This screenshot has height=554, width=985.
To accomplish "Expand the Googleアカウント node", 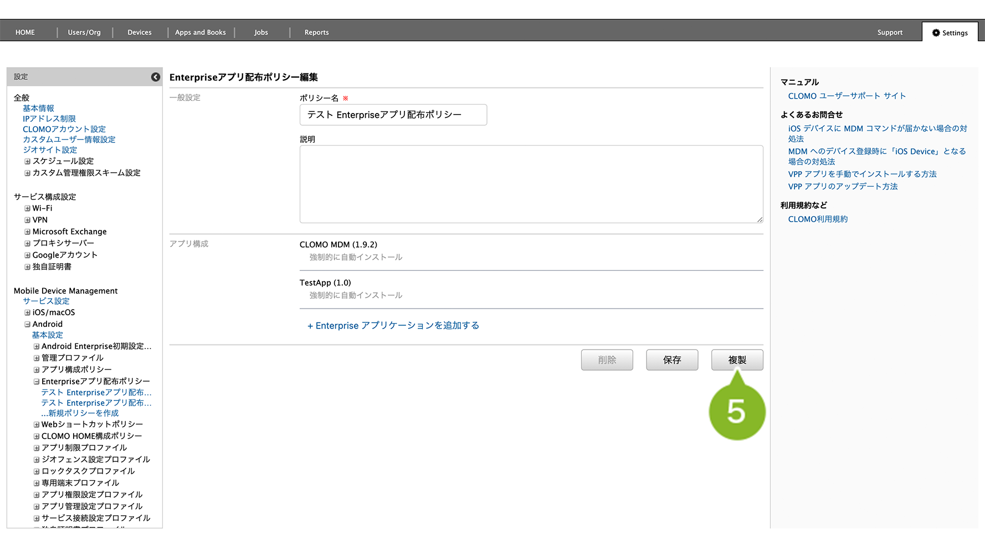I will (27, 255).
